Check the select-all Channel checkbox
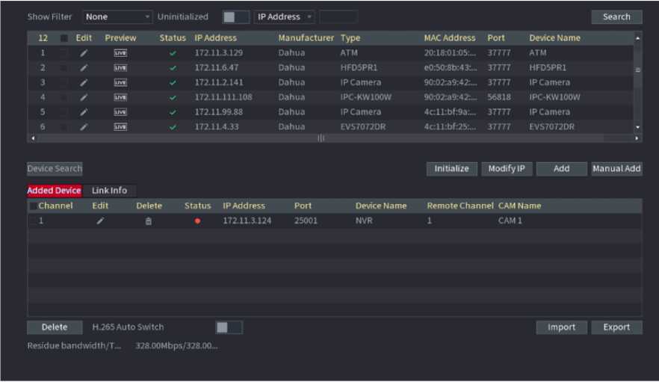Screen dimensions: 659x382 (33, 206)
